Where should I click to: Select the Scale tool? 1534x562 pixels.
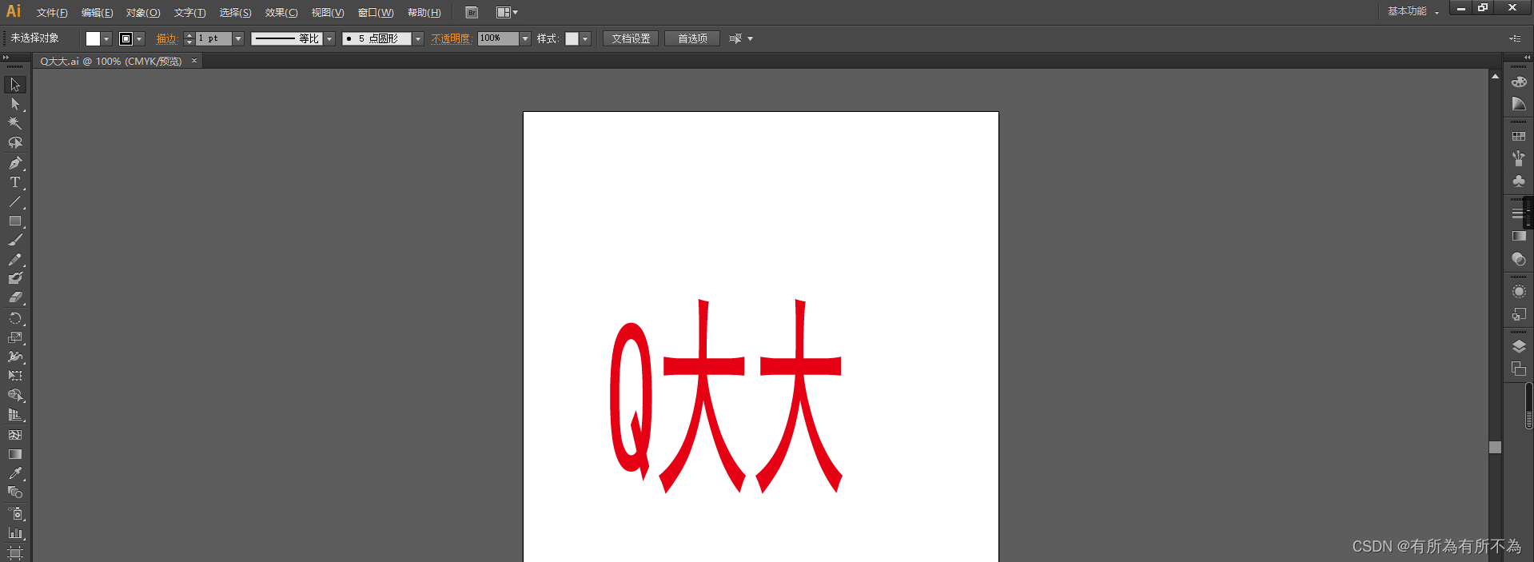[15, 337]
